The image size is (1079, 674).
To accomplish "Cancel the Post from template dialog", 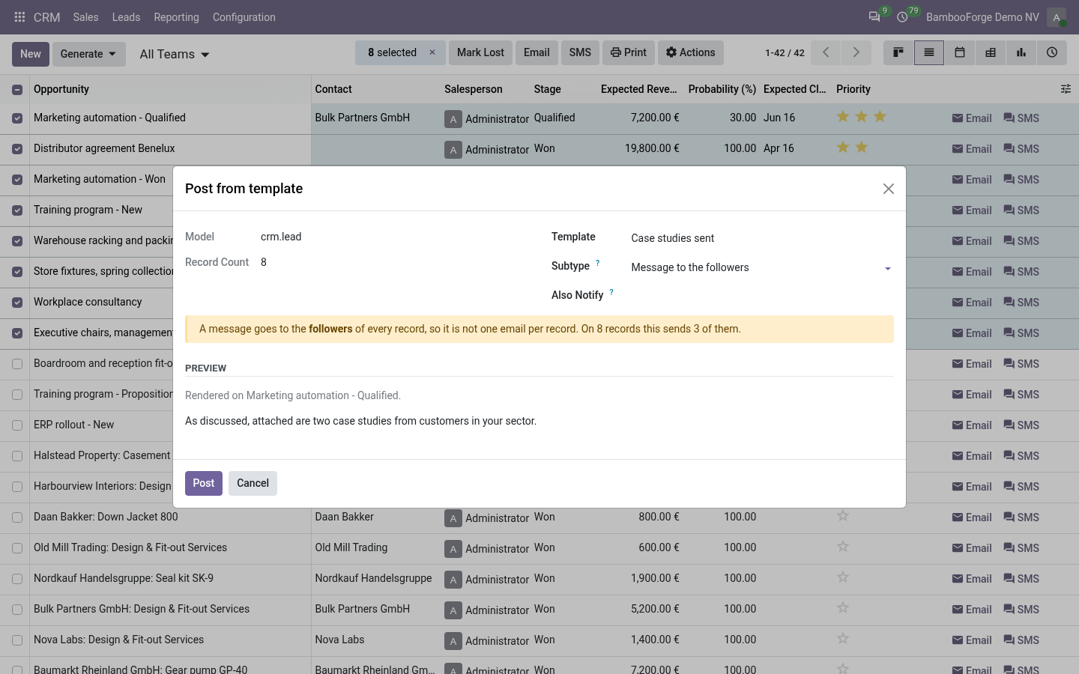I will click(x=253, y=483).
